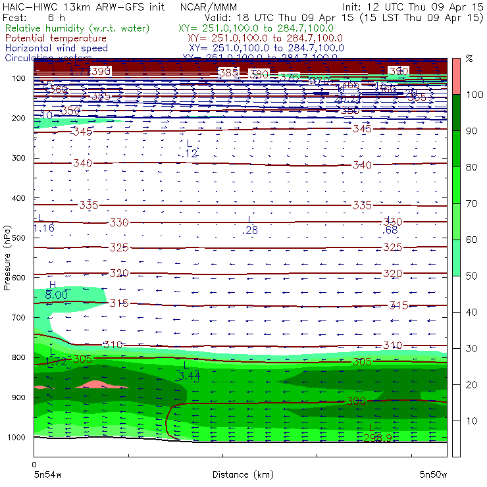Click the red 'Potential temperature' legend label
Viewport: 487px width, 487px height.
tap(56, 38)
